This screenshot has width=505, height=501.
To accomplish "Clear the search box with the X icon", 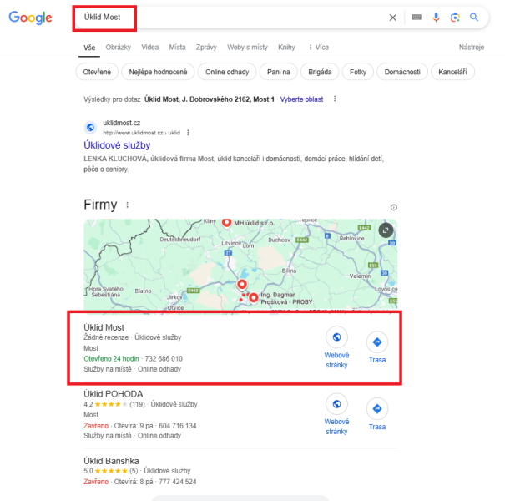I will 392,18.
